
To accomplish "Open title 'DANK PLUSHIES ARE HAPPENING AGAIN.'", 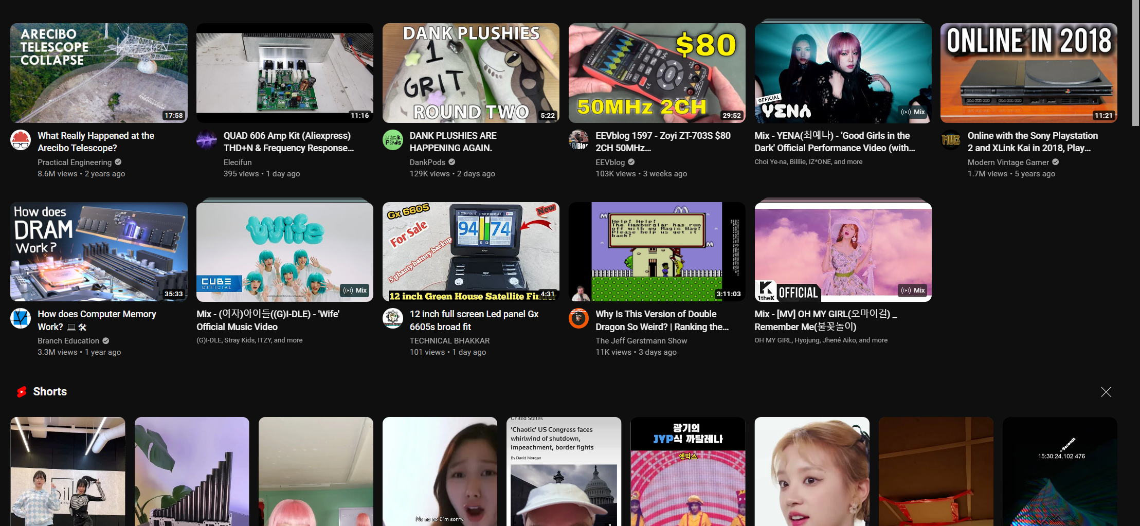I will tap(453, 142).
